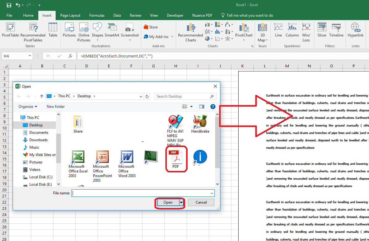Insert a PivotTable
The width and height of the screenshot is (369, 241).
(11, 30)
